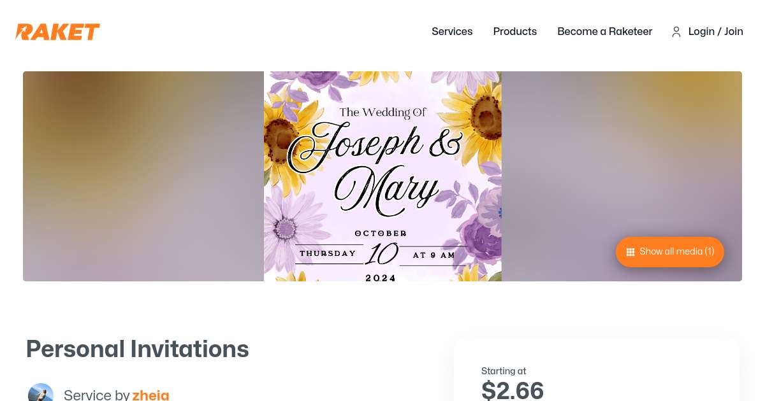Click the top-right sunflower on the invitation
The height and width of the screenshot is (401, 765).
[482, 111]
